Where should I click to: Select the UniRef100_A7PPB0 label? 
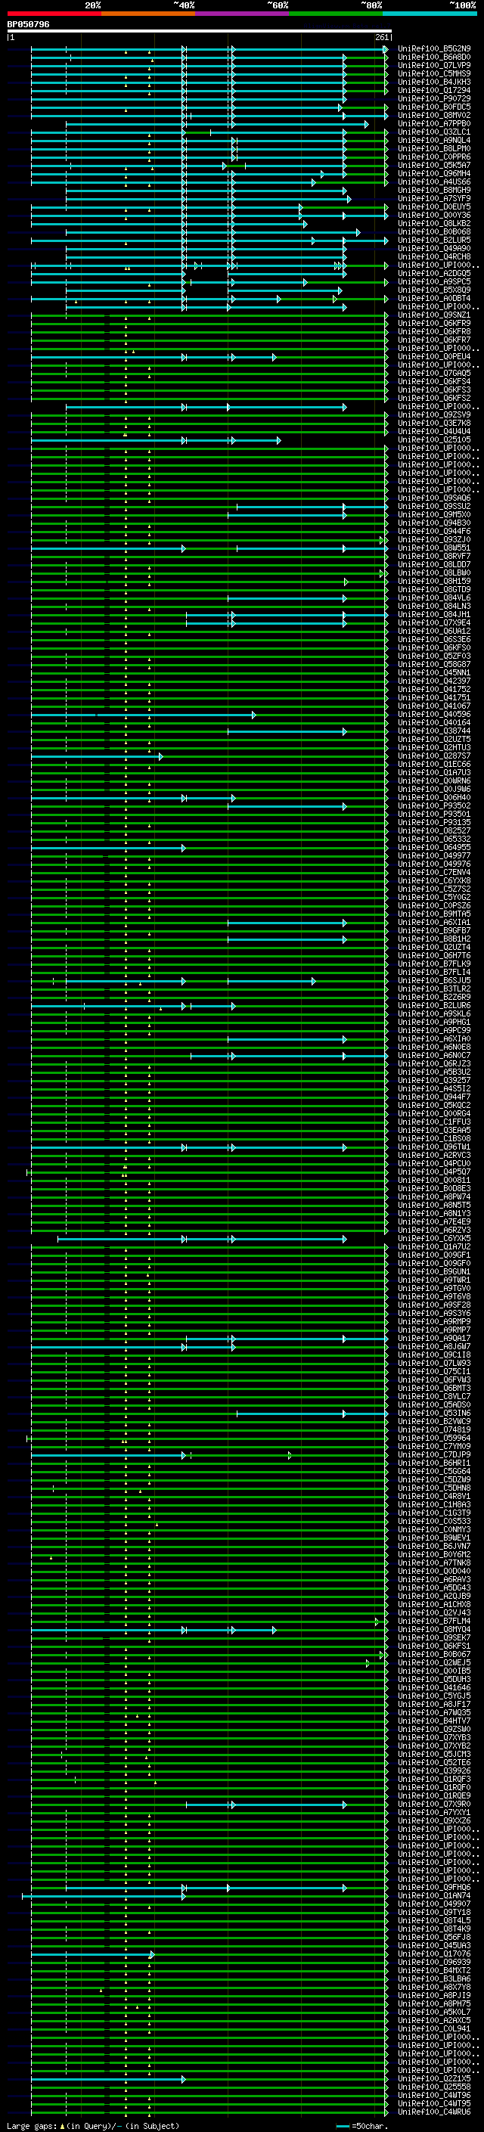pyautogui.click(x=434, y=123)
